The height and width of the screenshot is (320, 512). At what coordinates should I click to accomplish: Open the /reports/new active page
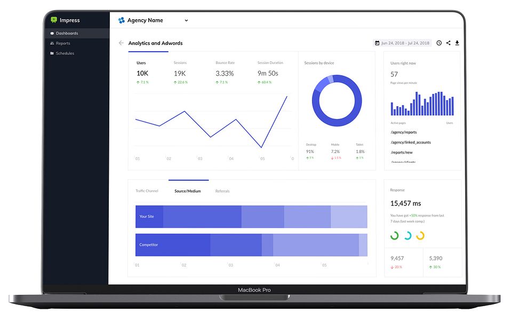402,153
